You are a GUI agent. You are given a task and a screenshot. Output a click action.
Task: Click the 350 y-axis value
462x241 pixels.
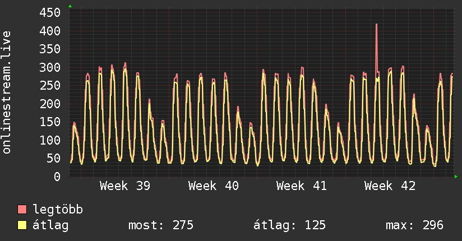coord(50,49)
